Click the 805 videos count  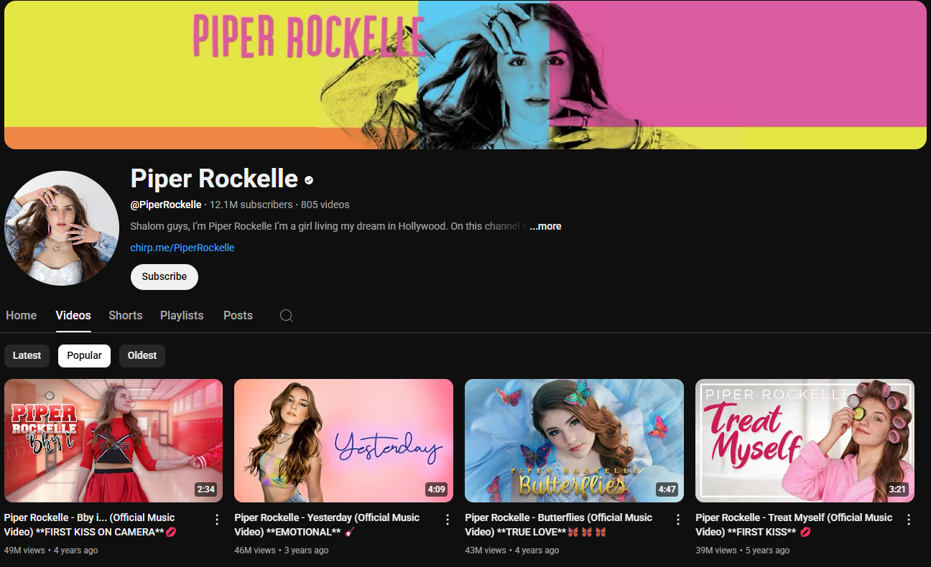(x=325, y=205)
